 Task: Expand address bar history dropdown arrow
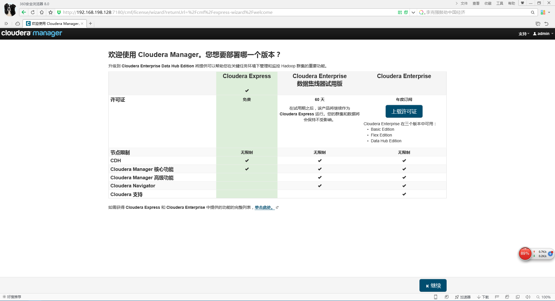click(413, 12)
